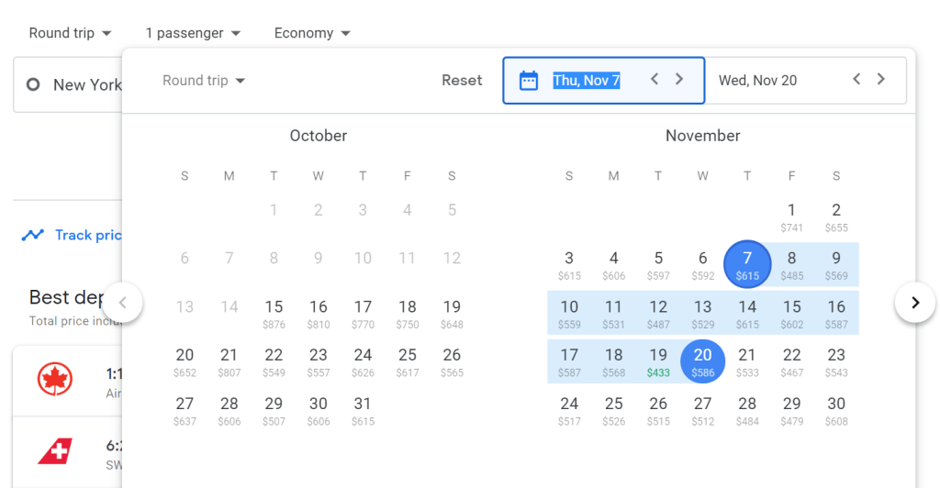Click the Track prices trend icon
Viewport: 940px width, 488px height.
pos(33,235)
